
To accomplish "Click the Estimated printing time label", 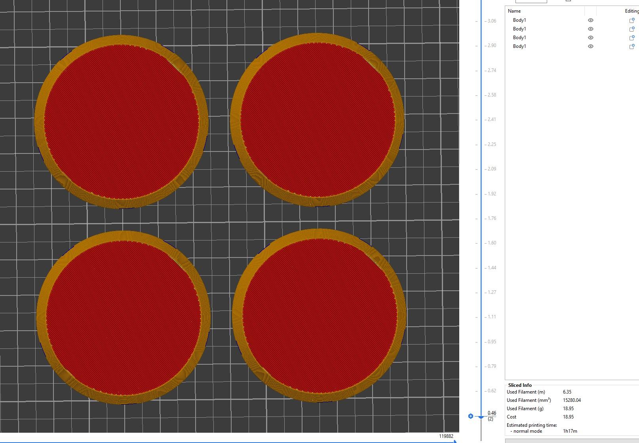I will tap(532, 425).
